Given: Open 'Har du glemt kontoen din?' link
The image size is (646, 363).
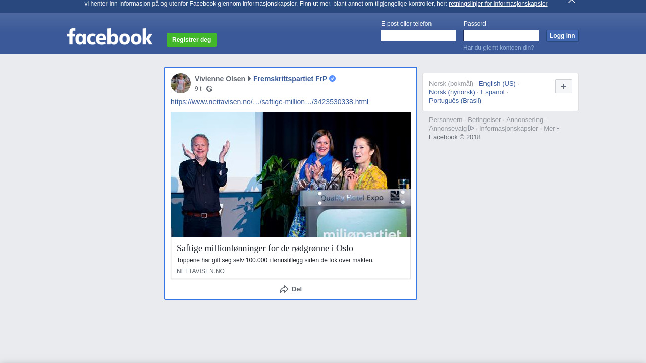Looking at the screenshot, I should 499,48.
